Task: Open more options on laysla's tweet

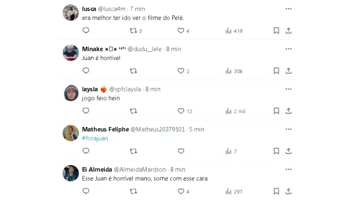Action: pos(288,89)
